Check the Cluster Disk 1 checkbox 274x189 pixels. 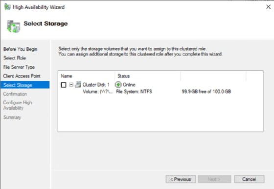(x=64, y=85)
